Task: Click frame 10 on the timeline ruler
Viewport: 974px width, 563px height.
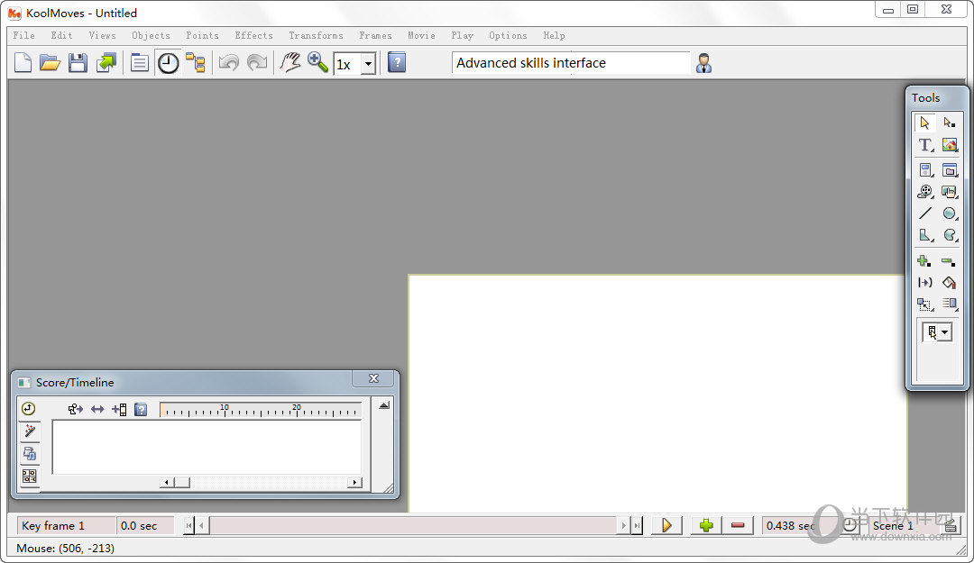Action: [x=225, y=410]
